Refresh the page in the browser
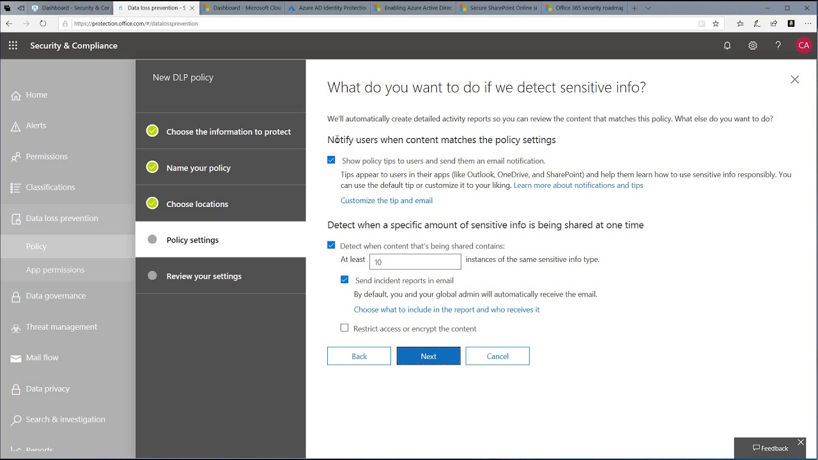This screenshot has height=460, width=818. (43, 24)
